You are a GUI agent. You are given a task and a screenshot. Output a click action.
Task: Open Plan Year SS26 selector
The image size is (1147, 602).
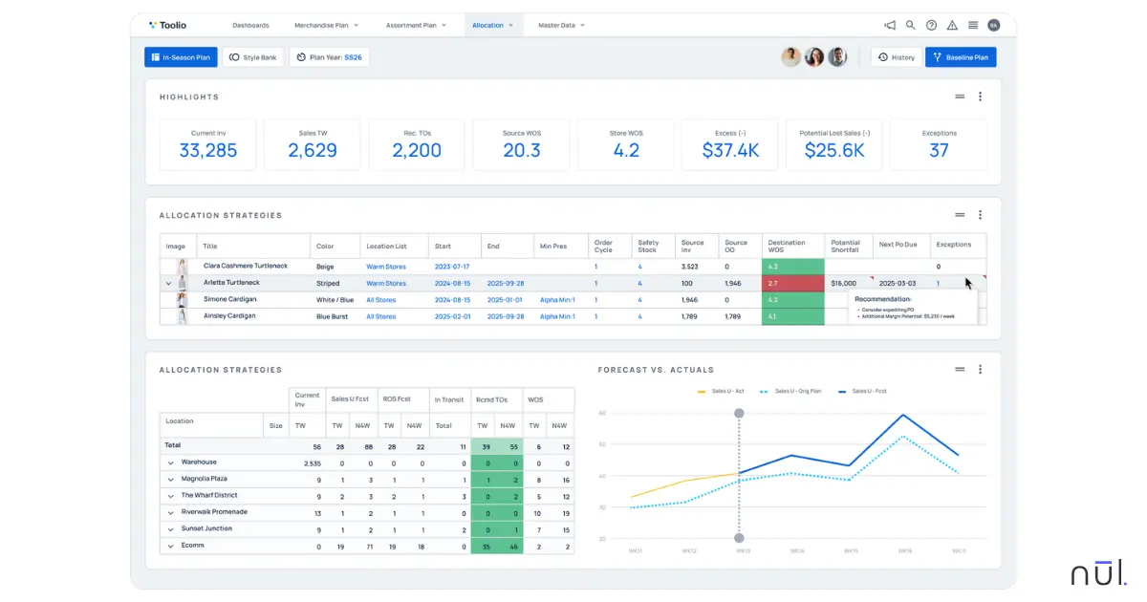coord(329,57)
